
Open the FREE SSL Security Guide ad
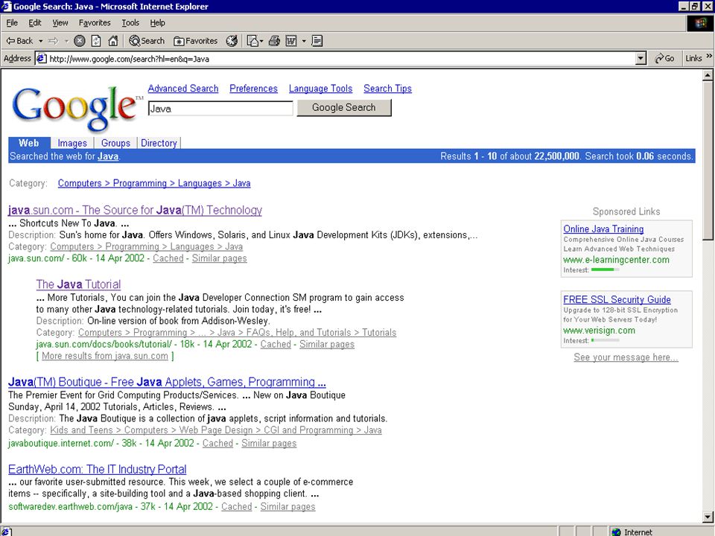pos(617,299)
